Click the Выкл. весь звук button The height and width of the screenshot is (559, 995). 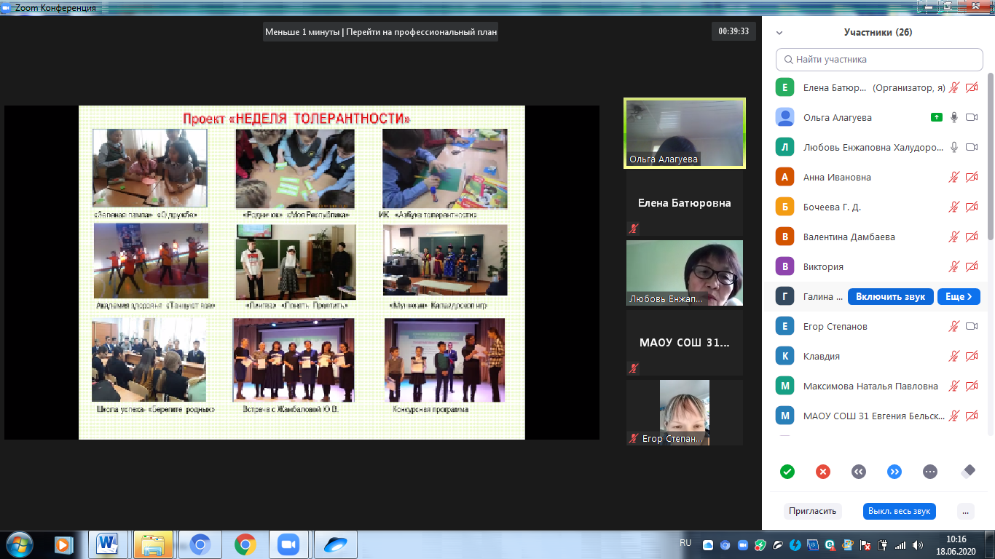click(x=899, y=511)
